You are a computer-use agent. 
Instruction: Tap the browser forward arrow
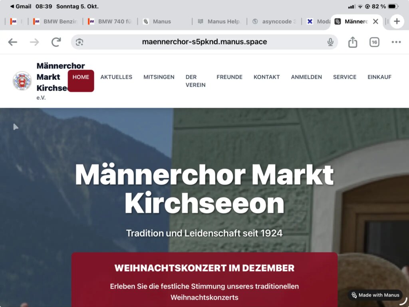pyautogui.click(x=34, y=42)
